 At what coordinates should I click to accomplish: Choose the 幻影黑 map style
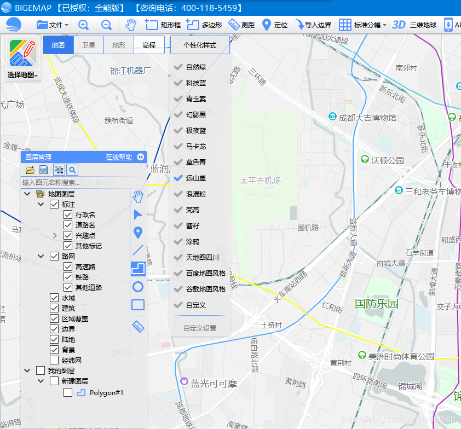(196, 114)
